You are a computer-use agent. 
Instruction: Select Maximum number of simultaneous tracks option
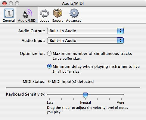49,53
